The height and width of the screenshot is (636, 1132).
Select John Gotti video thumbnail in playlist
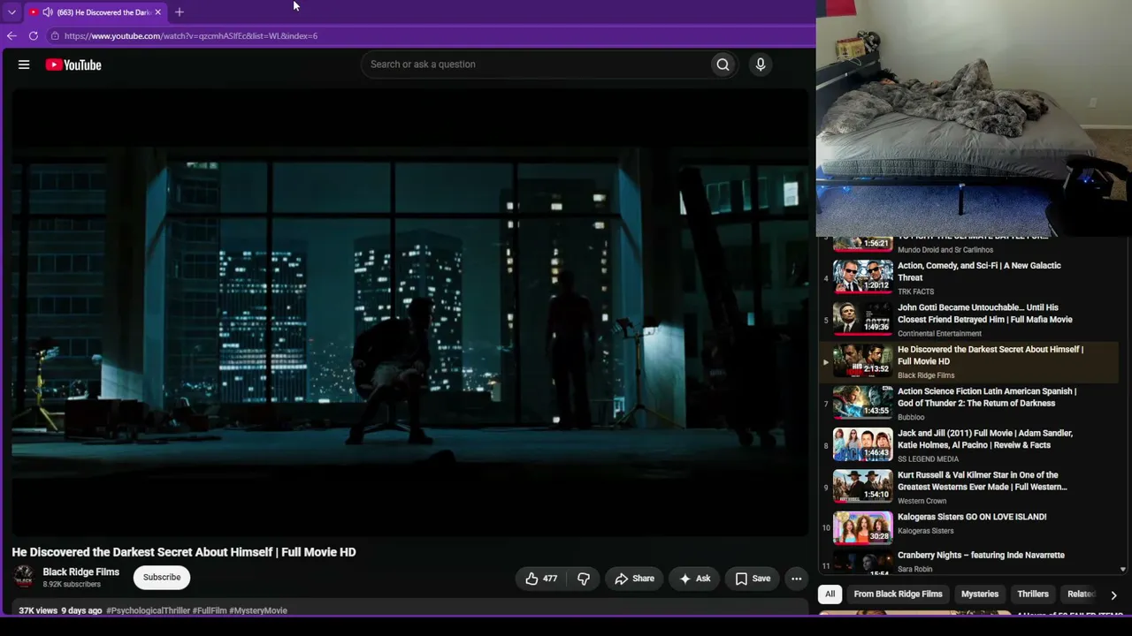pyautogui.click(x=863, y=319)
